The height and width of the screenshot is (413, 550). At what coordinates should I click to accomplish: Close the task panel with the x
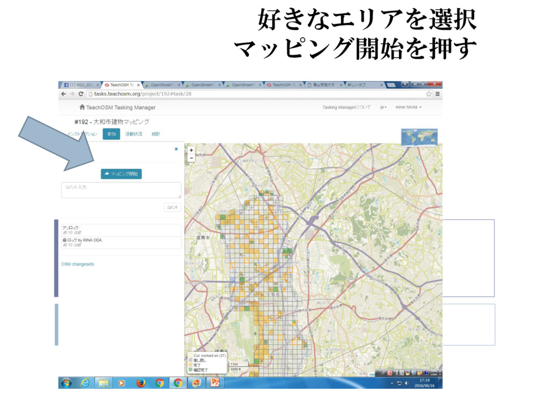tap(176, 149)
